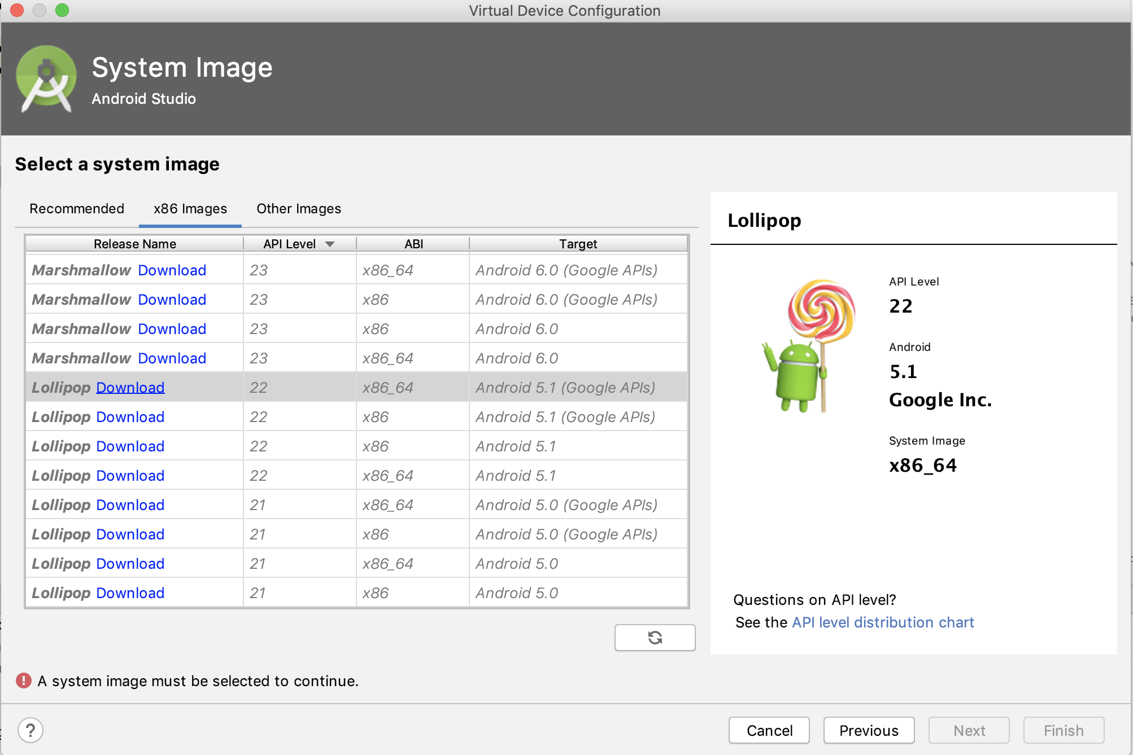Click the refresh system images icon button
The width and height of the screenshot is (1133, 755).
tap(655, 638)
